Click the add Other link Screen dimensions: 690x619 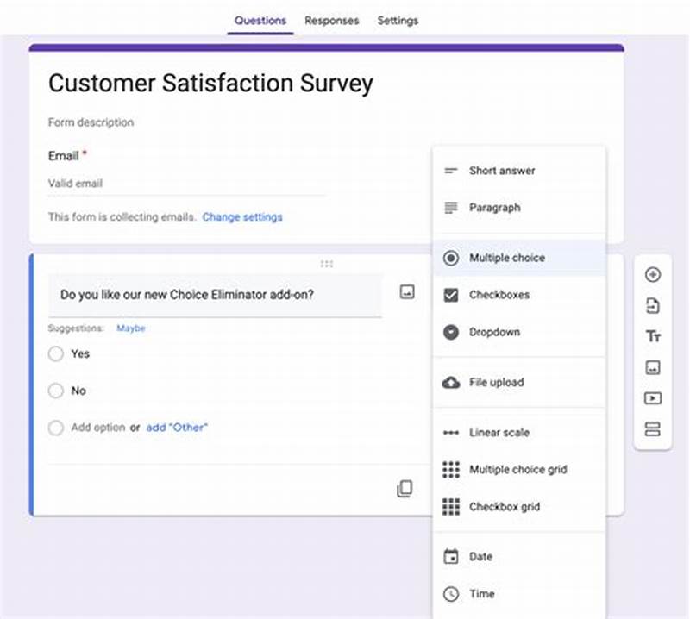176,427
